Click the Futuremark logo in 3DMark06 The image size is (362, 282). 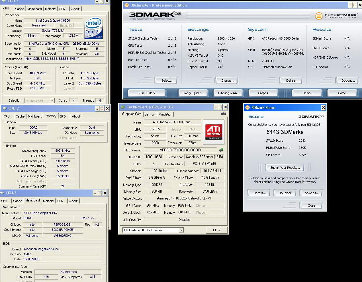coord(336,16)
